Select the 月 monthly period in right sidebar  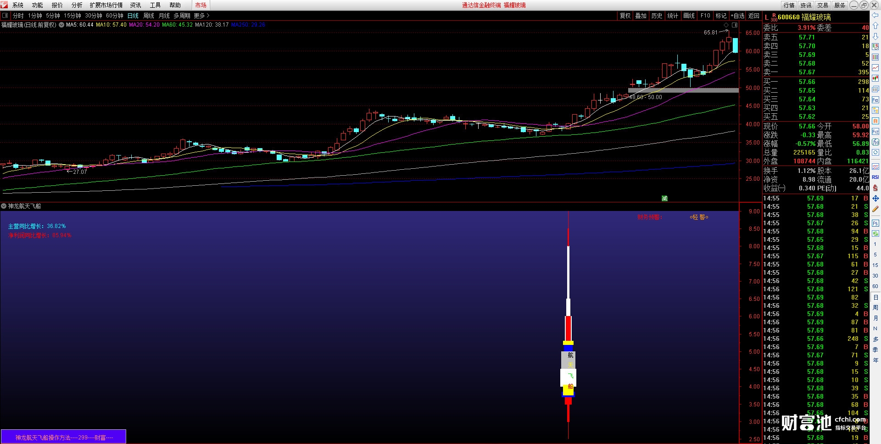(x=875, y=318)
